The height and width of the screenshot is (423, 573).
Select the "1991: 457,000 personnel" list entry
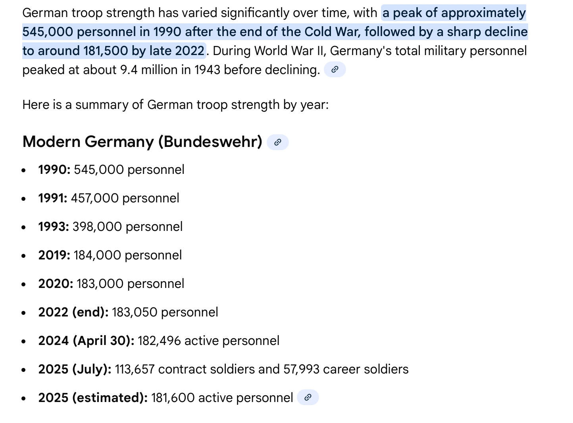[x=109, y=198]
